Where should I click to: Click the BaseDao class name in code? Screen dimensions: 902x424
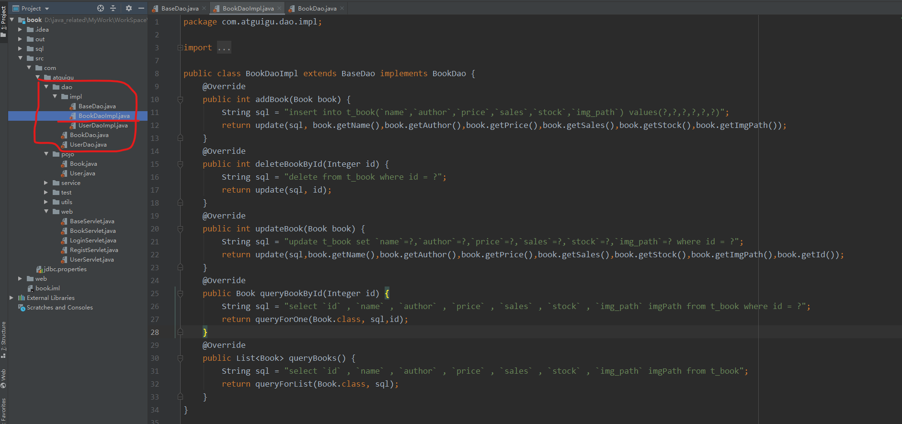[358, 73]
